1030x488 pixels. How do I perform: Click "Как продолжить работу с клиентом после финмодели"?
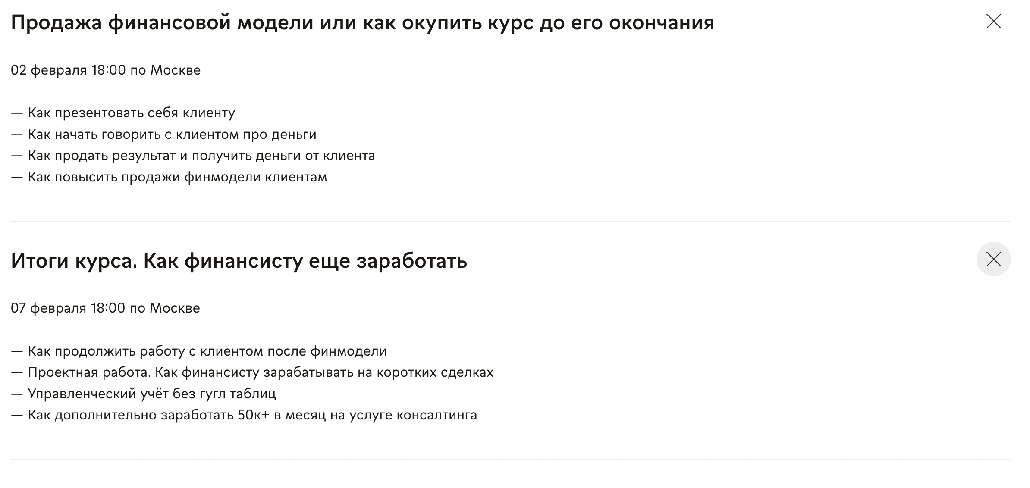click(207, 351)
